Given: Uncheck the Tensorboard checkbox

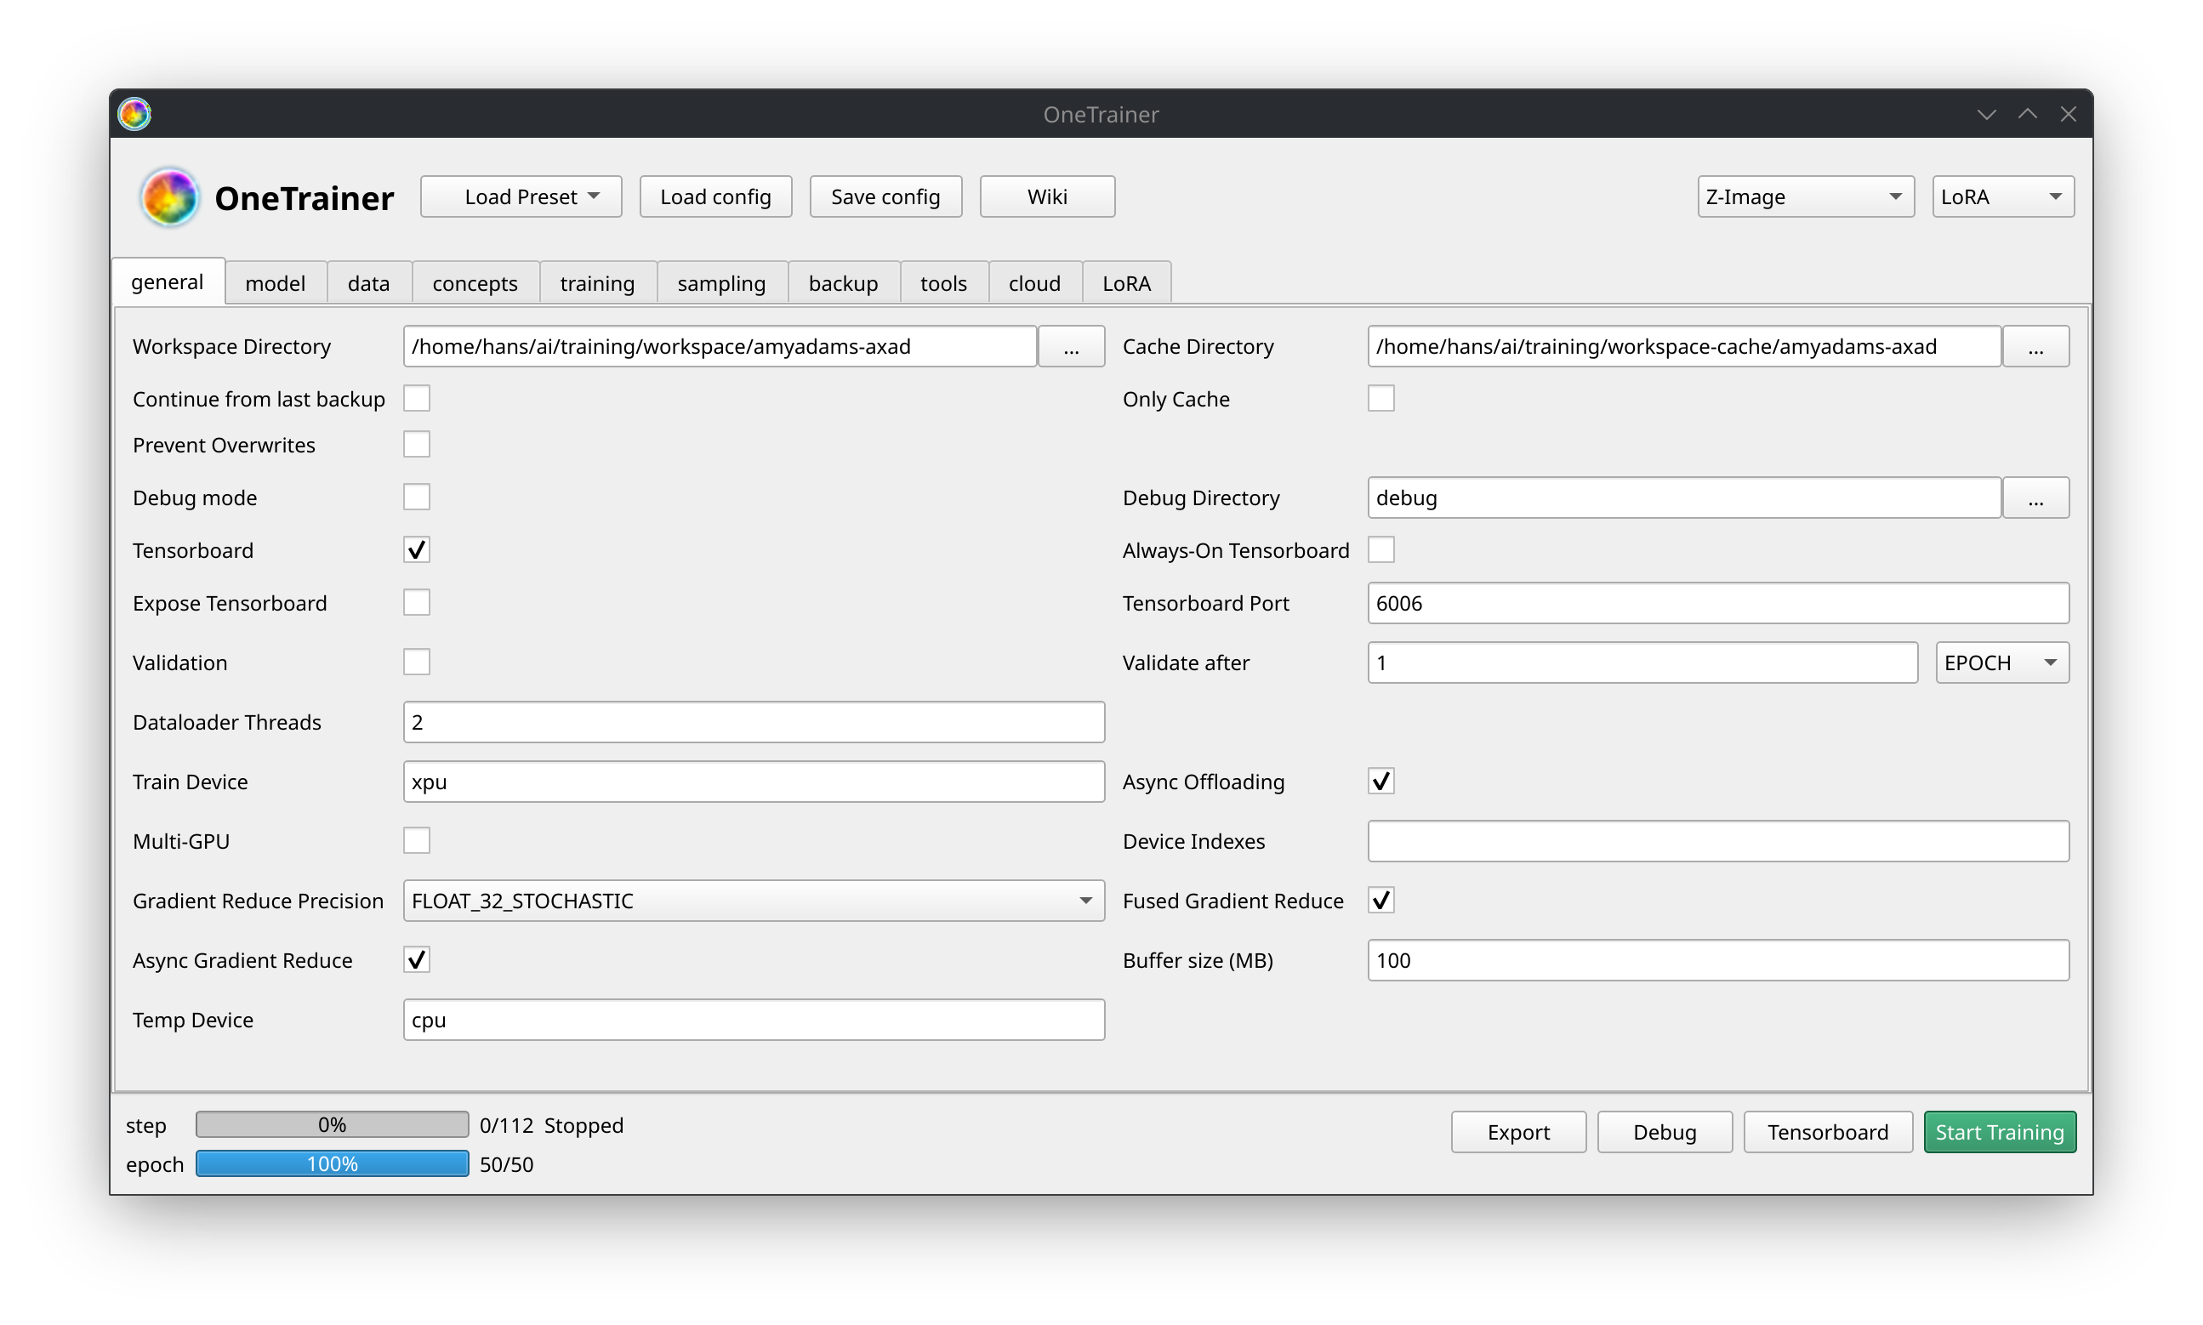Looking at the screenshot, I should click(x=416, y=549).
